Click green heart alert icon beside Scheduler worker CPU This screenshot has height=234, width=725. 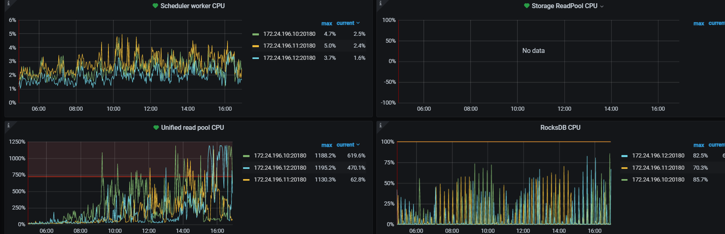click(155, 6)
